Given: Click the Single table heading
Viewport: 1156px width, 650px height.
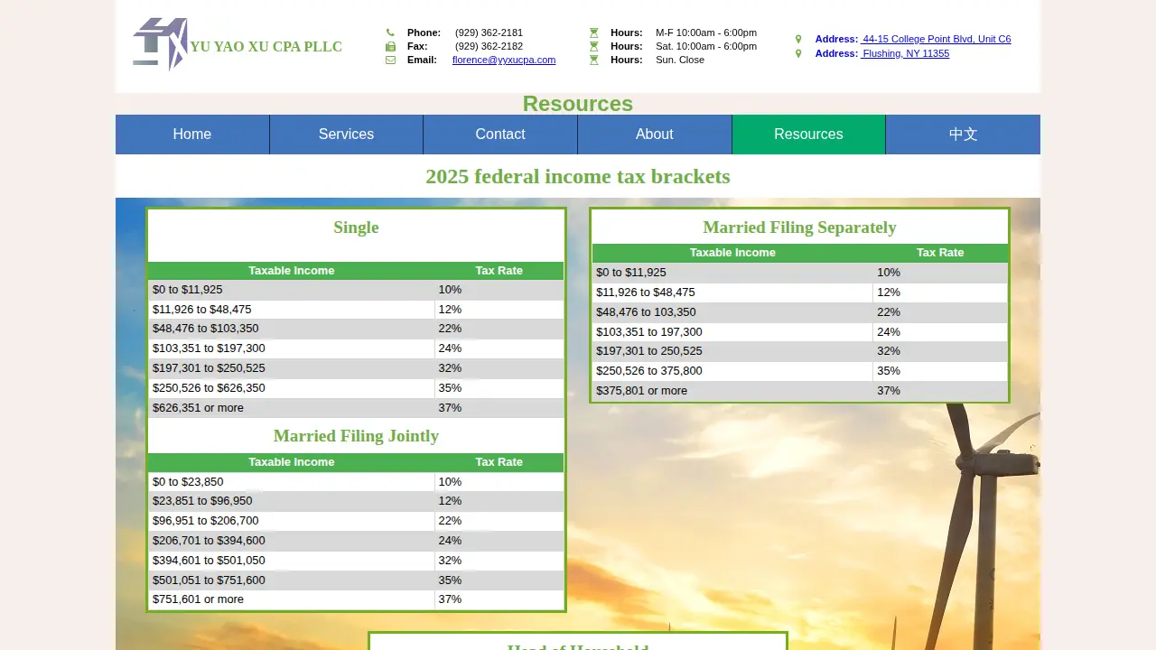Looking at the screenshot, I should 356,227.
